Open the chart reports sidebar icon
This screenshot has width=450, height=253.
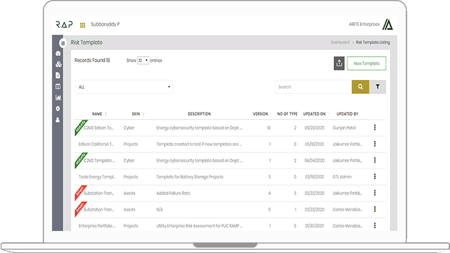(x=58, y=97)
